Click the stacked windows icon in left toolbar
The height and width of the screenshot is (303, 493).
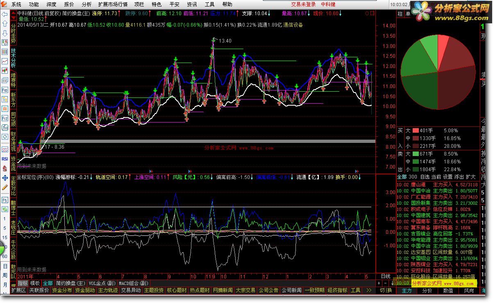5,80
